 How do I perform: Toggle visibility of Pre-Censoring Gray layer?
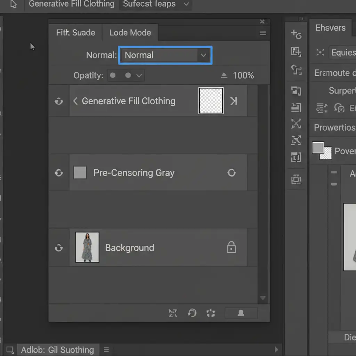[x=59, y=173]
